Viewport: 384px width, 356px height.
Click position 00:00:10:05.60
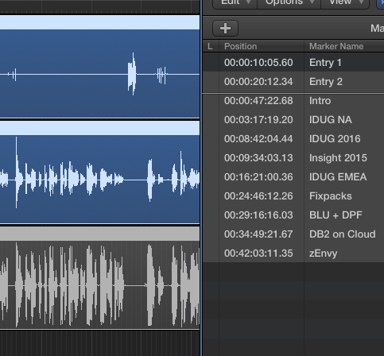click(x=258, y=63)
